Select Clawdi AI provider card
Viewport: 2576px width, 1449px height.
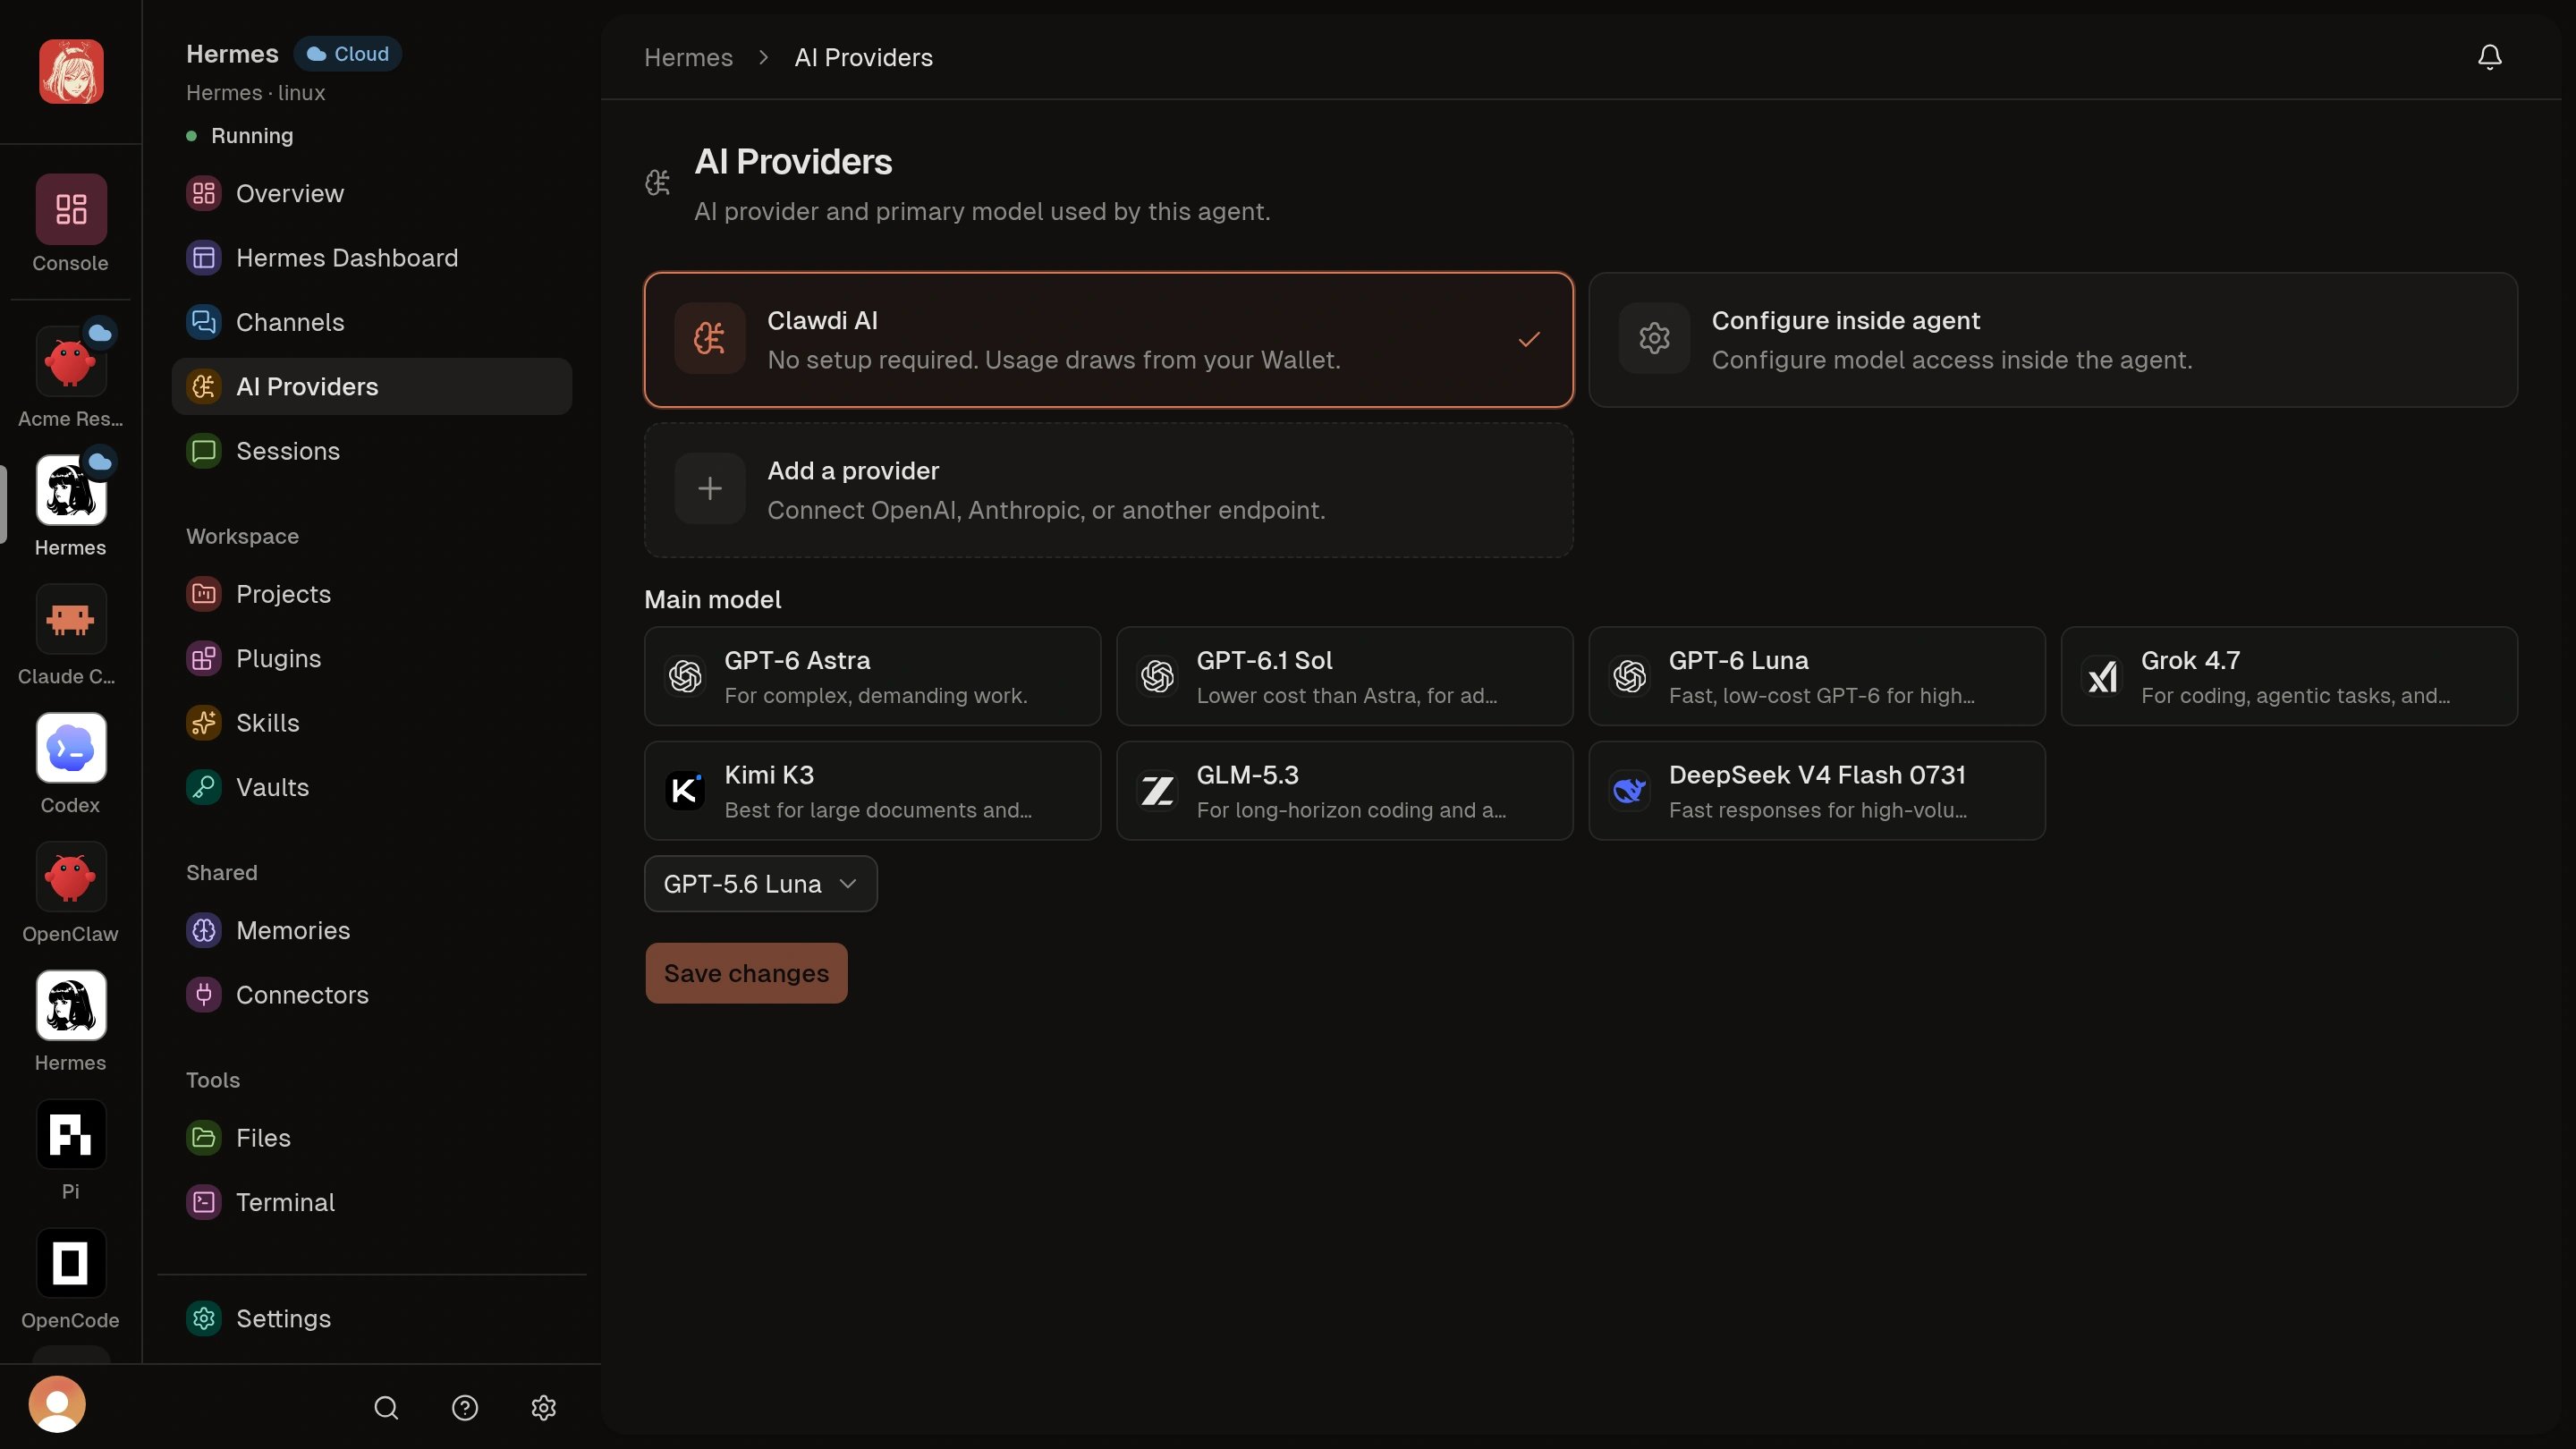[1109, 340]
